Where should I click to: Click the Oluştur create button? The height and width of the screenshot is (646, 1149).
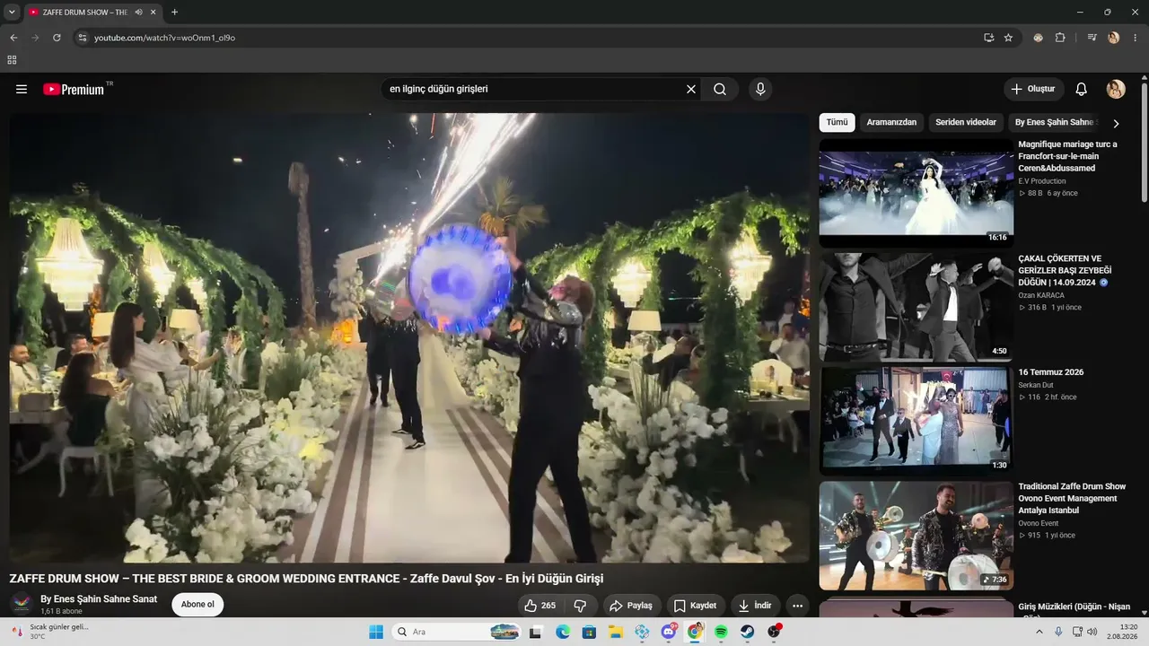1033,89
